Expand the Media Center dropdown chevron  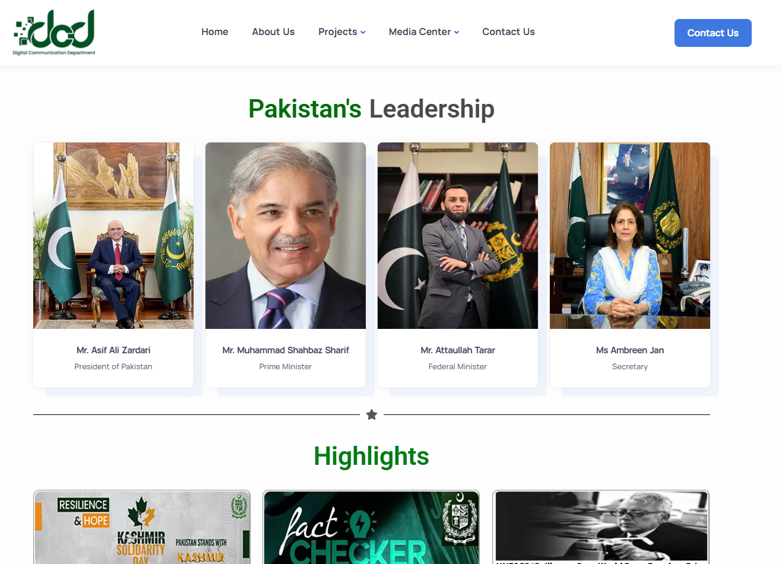457,32
